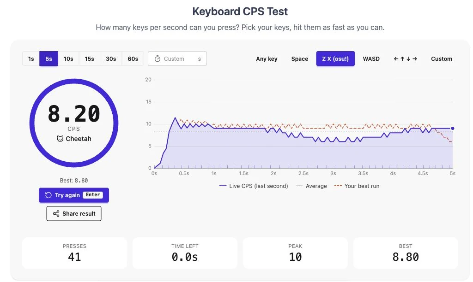This screenshot has height=282, width=473.
Task: Choose the 10s test duration
Action: pos(68,59)
